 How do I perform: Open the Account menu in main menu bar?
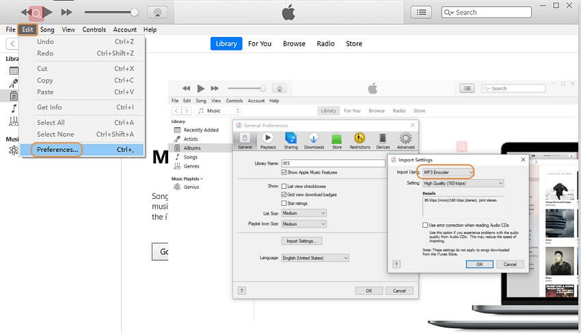click(125, 29)
